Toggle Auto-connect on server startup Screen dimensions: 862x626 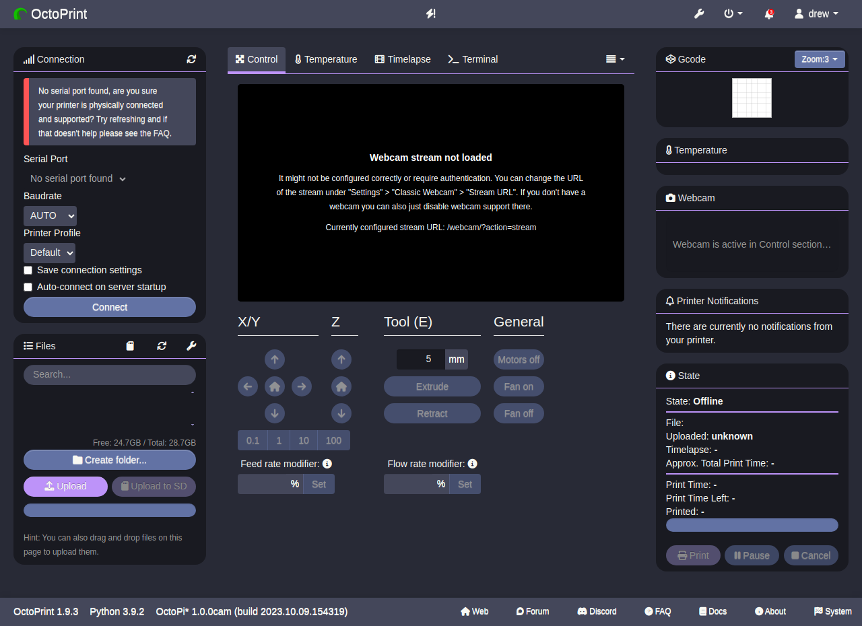(x=28, y=287)
